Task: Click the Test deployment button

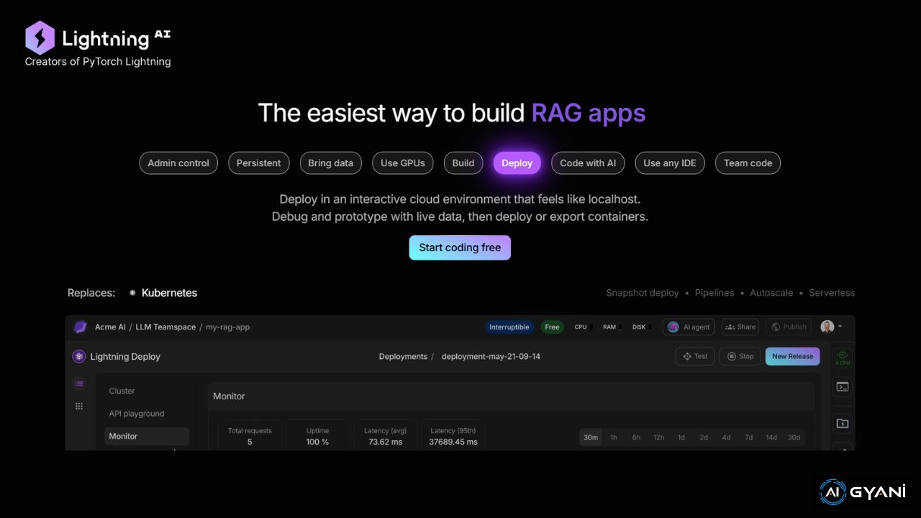Action: coord(694,356)
